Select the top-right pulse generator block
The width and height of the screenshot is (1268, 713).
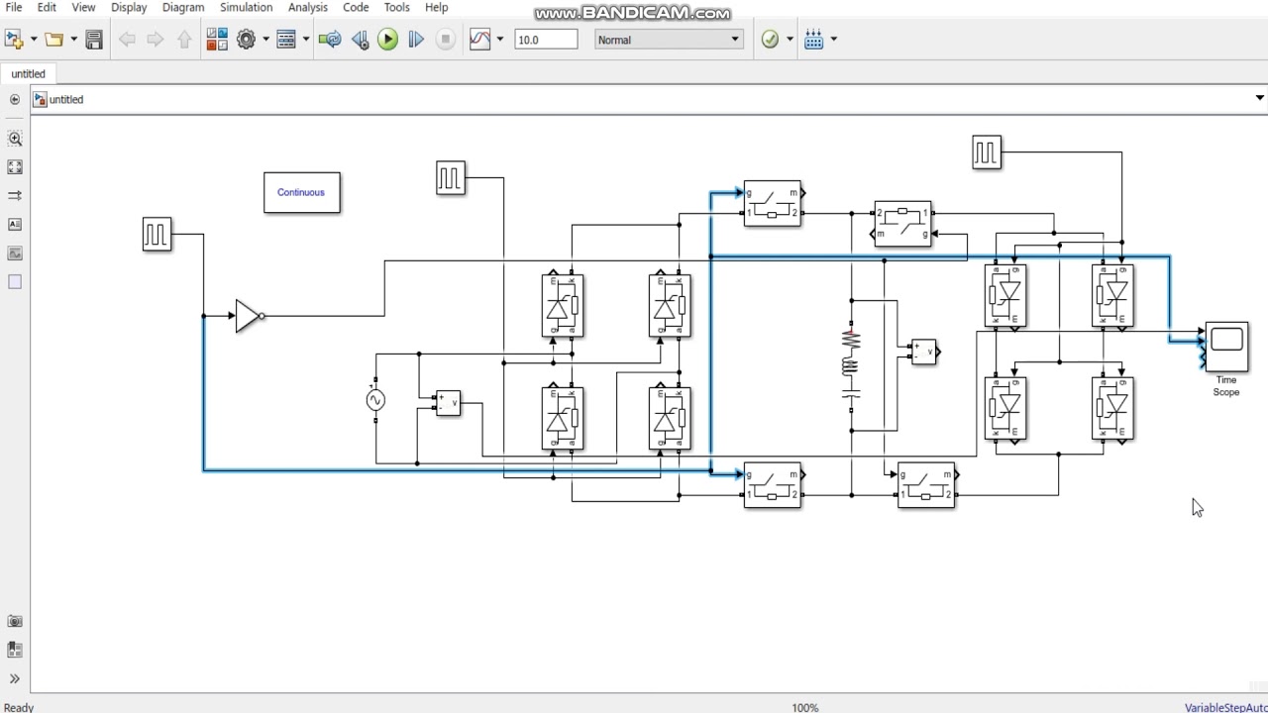(x=987, y=153)
